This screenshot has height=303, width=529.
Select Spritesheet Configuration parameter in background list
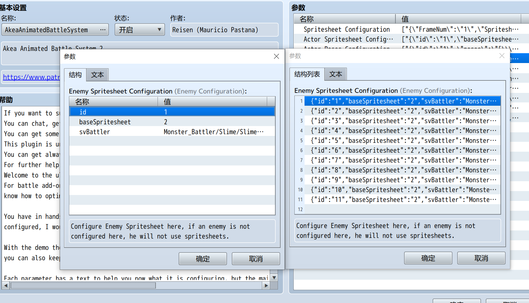coord(411,29)
